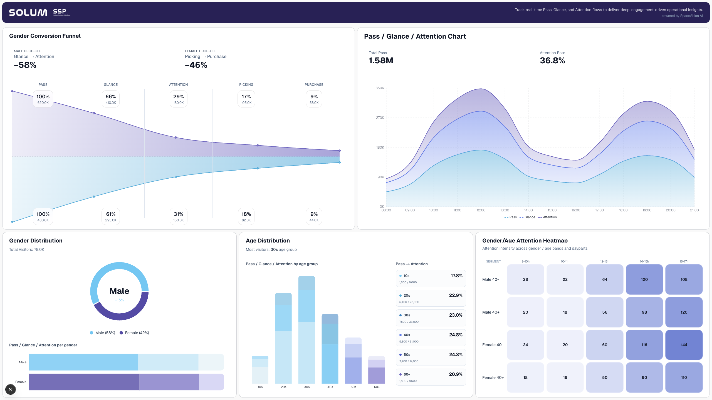The width and height of the screenshot is (712, 400).
Task: Click the Female 40- heatmap cell 144
Action: tap(684, 345)
